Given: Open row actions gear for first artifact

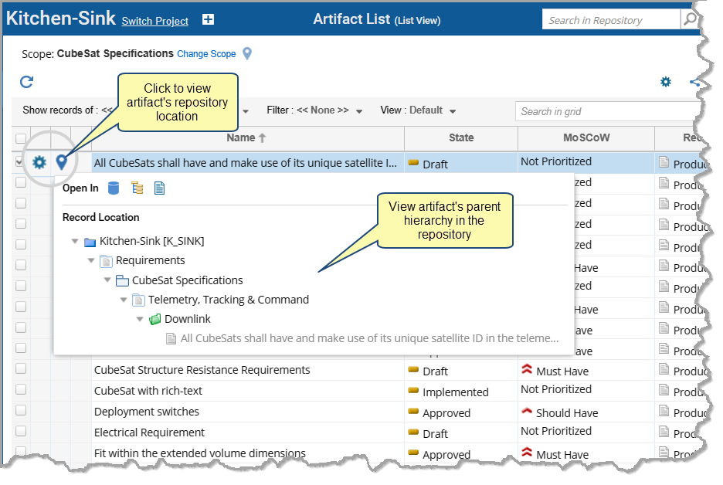Looking at the screenshot, I should click(x=39, y=162).
